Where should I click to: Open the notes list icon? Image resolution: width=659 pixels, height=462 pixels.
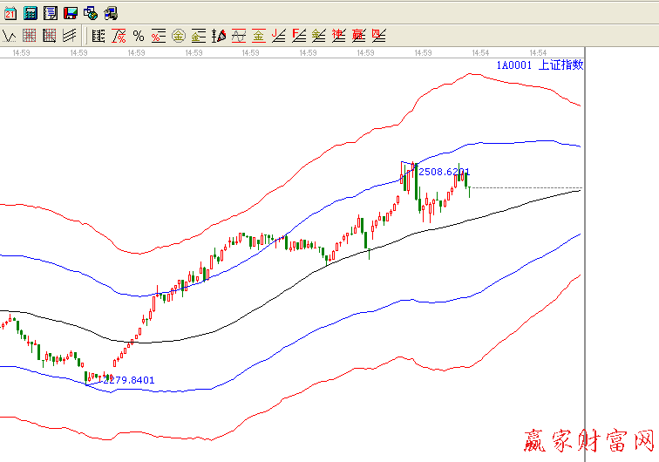pyautogui.click(x=50, y=13)
